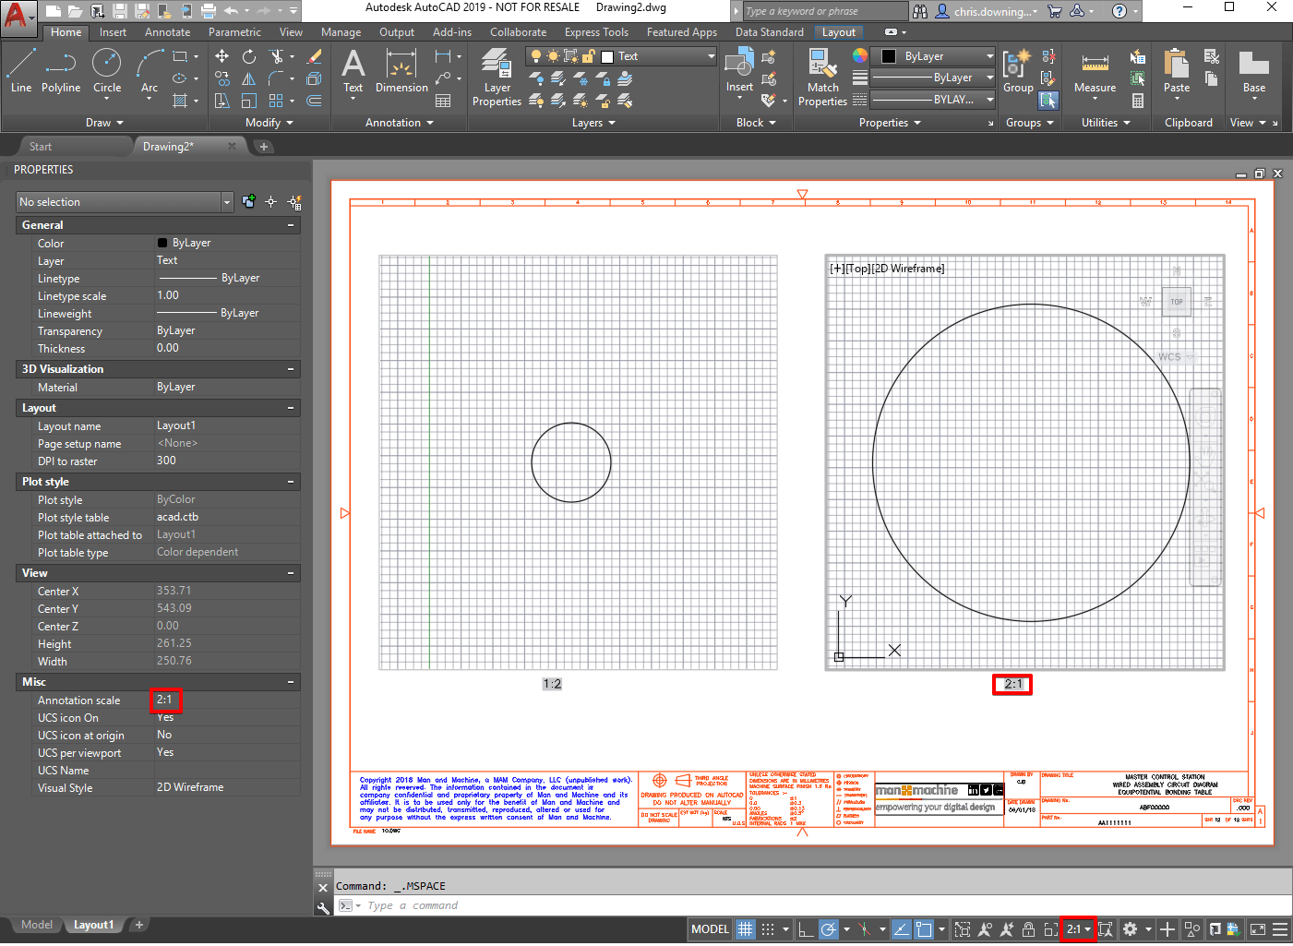The image size is (1293, 946).
Task: Click the Erase tool icon
Action: click(x=314, y=56)
